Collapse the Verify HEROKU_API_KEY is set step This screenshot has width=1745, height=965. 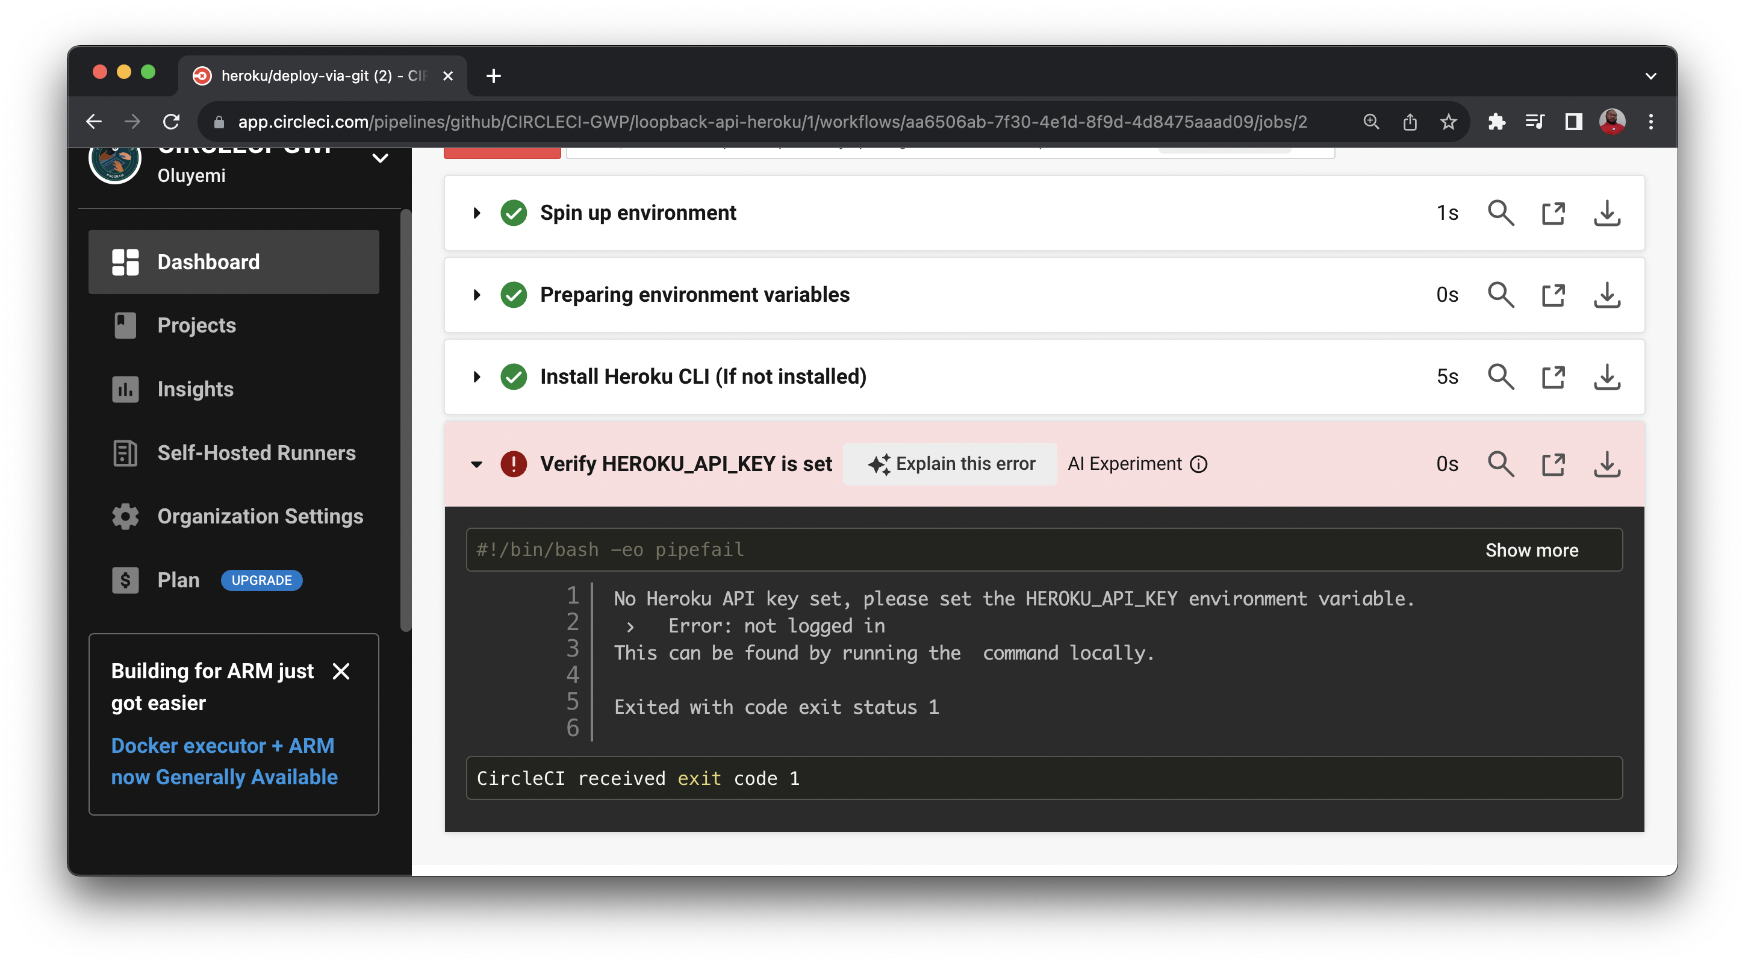[477, 464]
